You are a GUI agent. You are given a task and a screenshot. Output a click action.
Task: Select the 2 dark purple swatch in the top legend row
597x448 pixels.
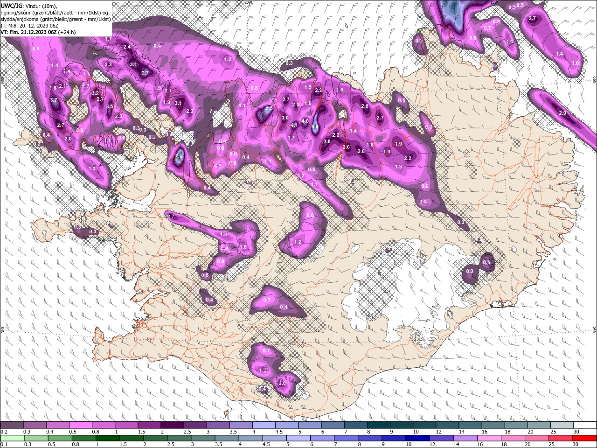point(173,425)
